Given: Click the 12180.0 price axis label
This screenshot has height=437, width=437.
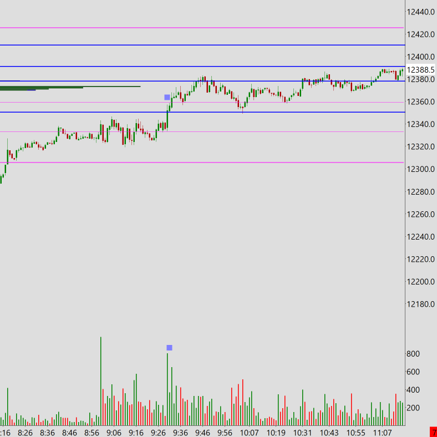Looking at the screenshot, I should 420,304.
